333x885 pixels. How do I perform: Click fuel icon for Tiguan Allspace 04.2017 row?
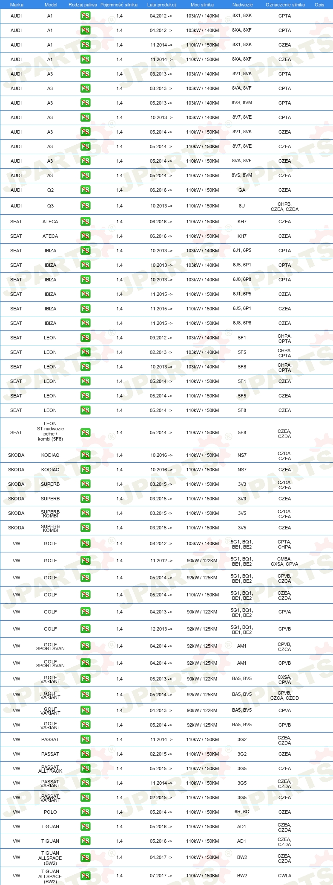click(x=85, y=857)
